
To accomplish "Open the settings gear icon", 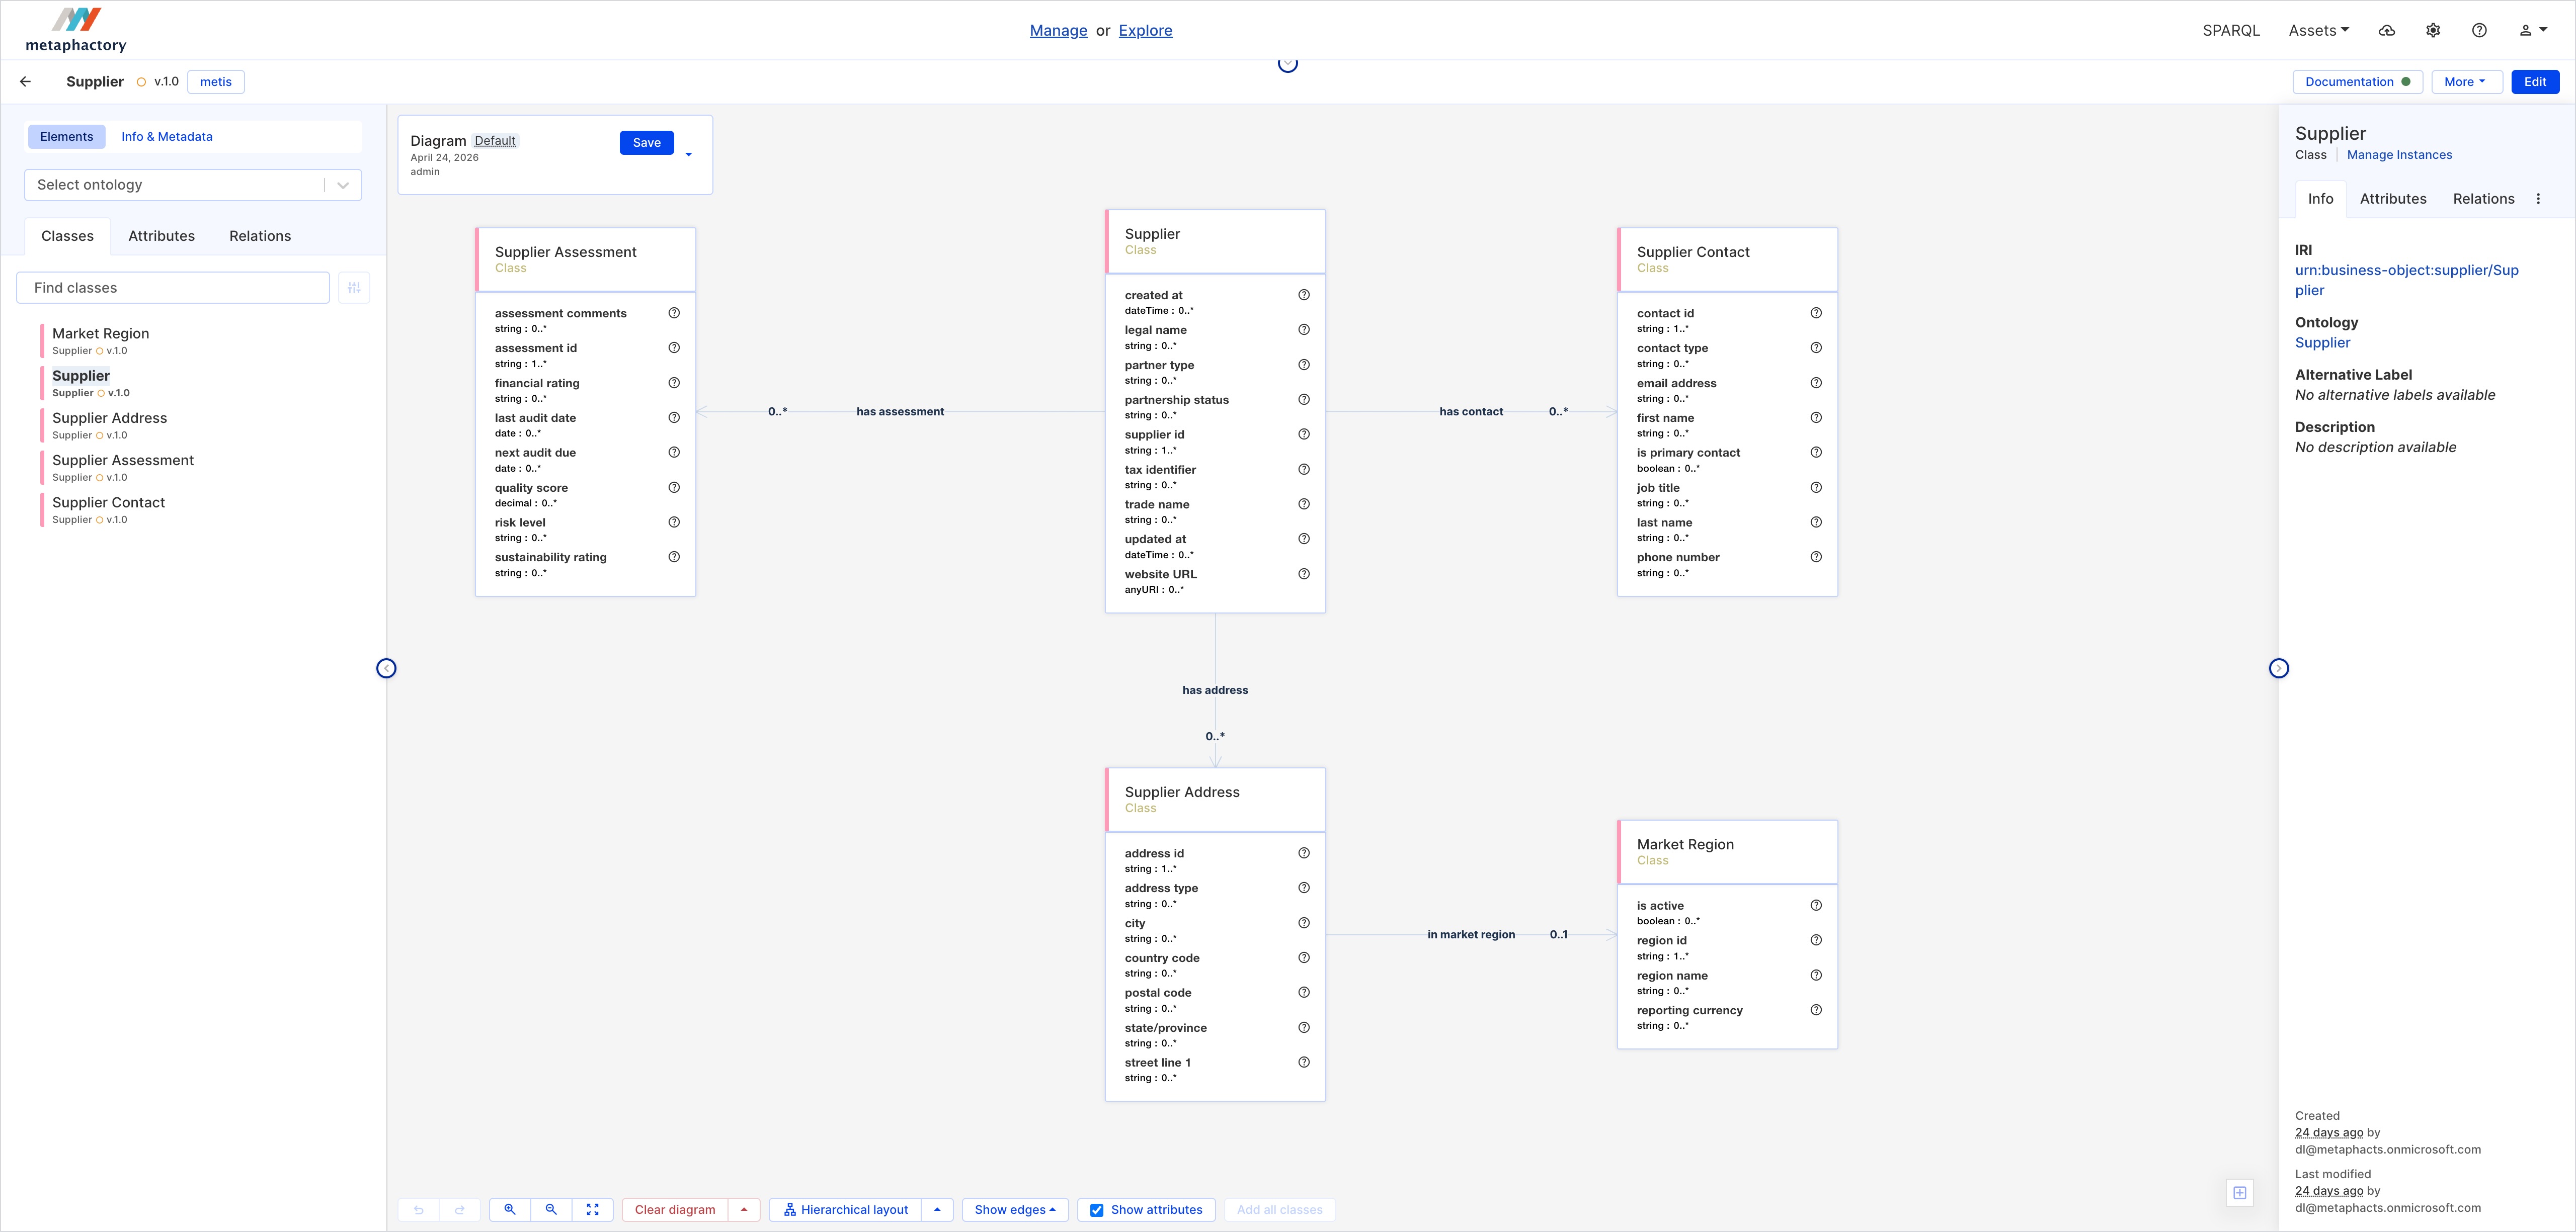I will tap(2433, 31).
